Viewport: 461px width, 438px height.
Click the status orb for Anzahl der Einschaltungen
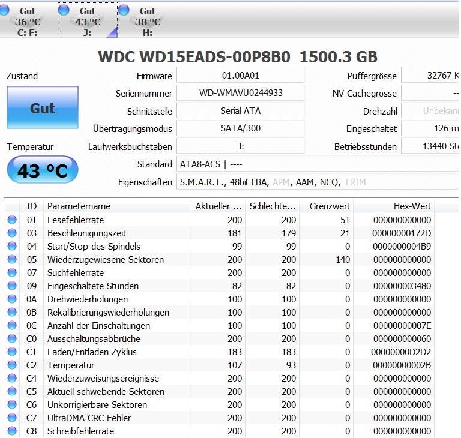12,325
